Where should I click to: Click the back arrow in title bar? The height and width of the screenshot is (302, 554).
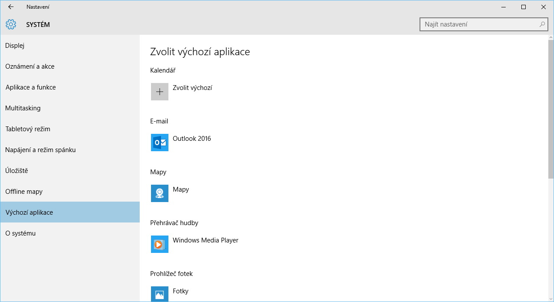(11, 7)
